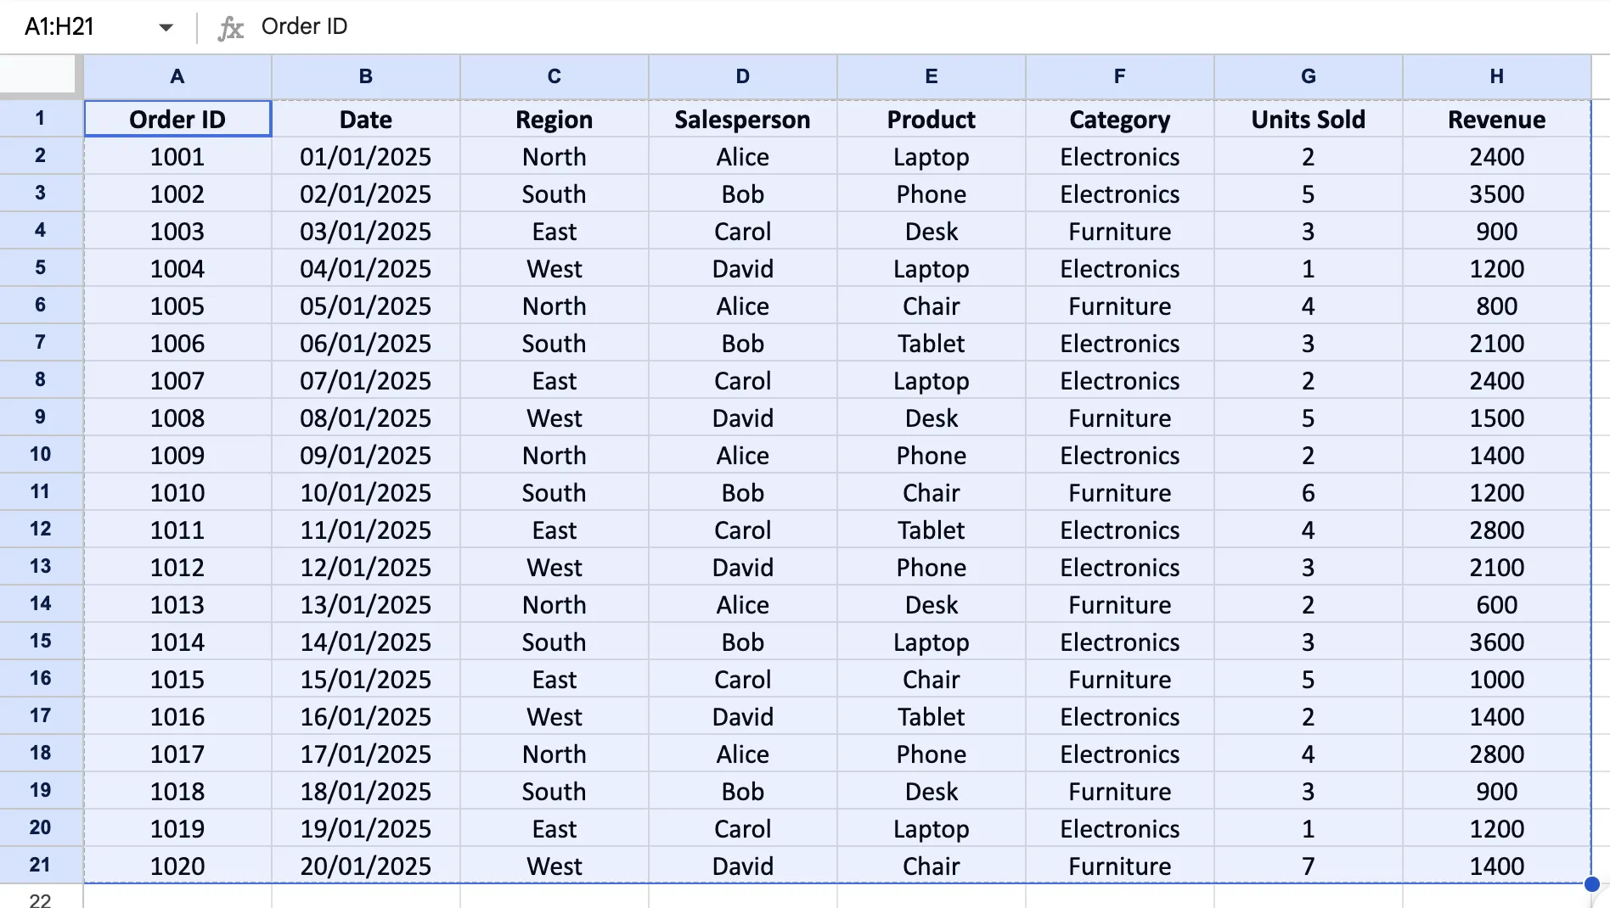This screenshot has width=1610, height=908.
Task: Select the cell containing Order ID
Action: [177, 119]
